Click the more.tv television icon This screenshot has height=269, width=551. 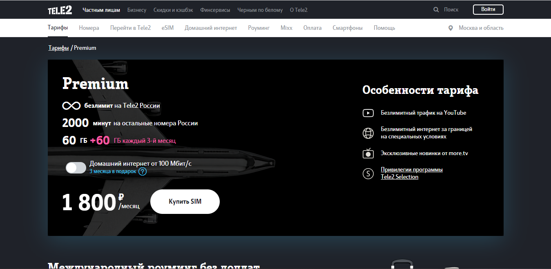point(368,153)
